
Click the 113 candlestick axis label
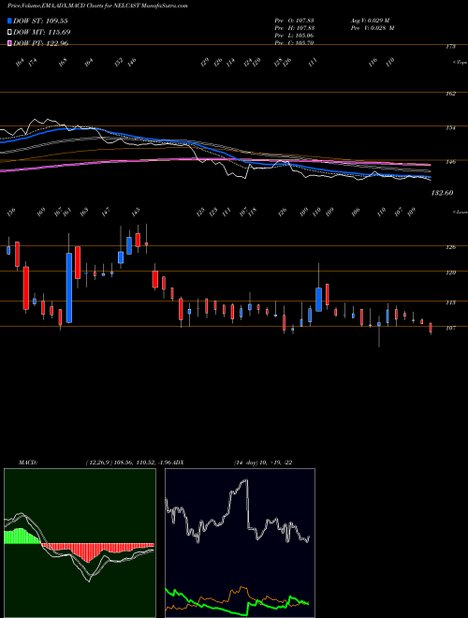point(451,302)
